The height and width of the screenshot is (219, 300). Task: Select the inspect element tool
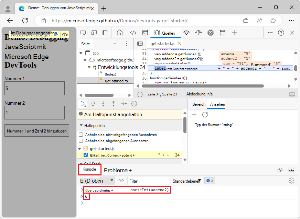click(x=83, y=33)
